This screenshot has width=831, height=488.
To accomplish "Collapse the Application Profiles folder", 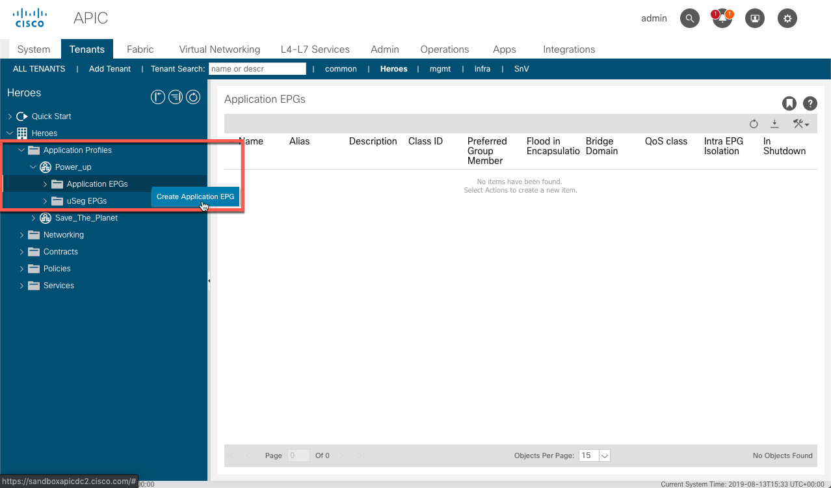I will click(20, 150).
